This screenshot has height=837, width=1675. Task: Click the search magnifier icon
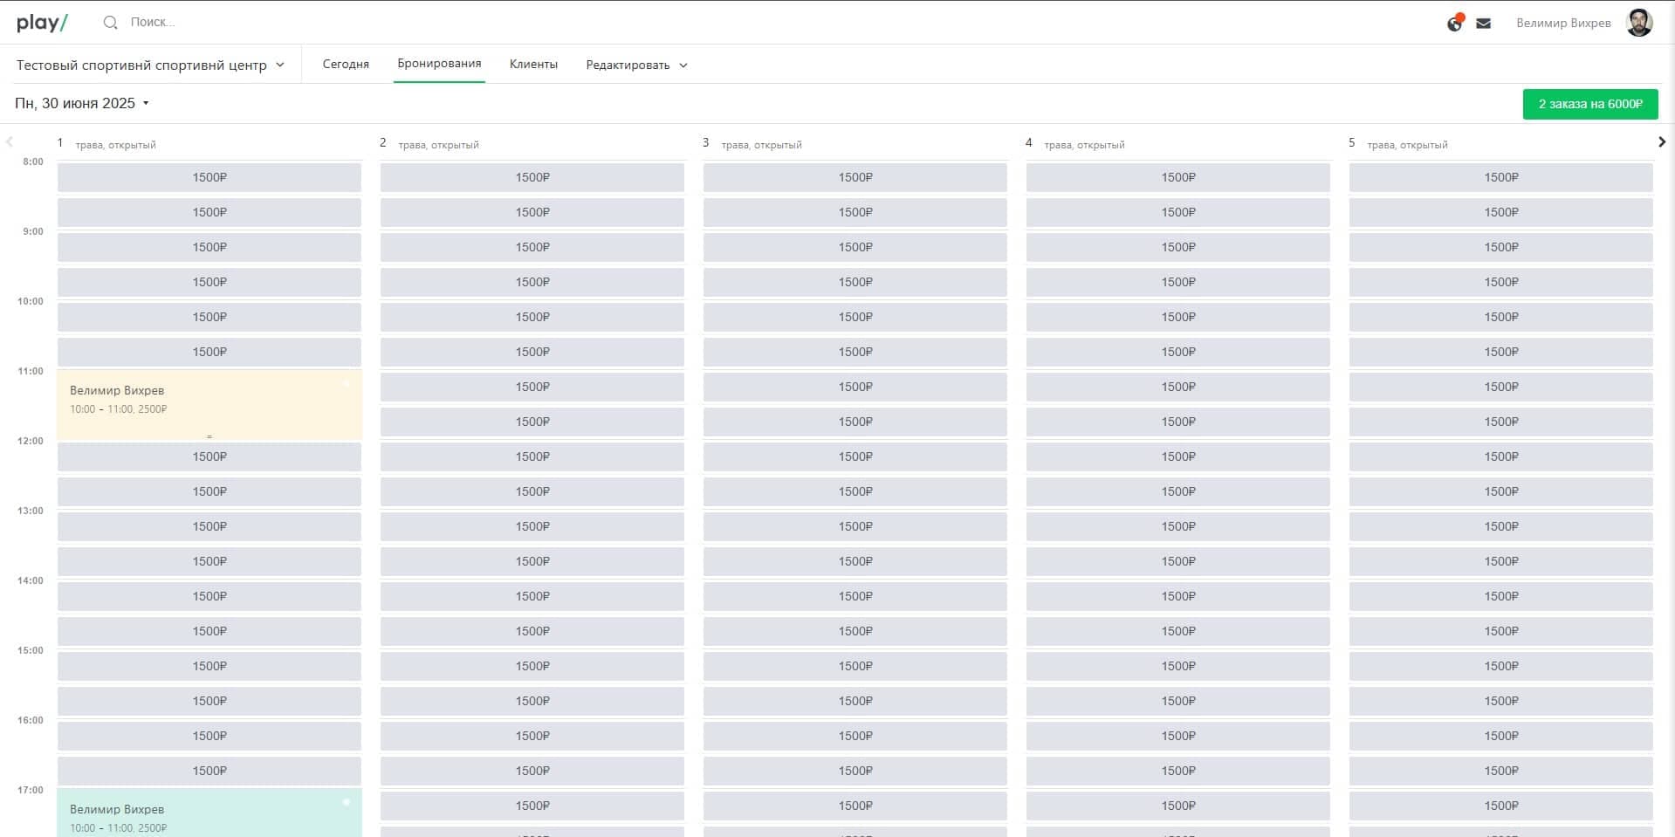[110, 23]
